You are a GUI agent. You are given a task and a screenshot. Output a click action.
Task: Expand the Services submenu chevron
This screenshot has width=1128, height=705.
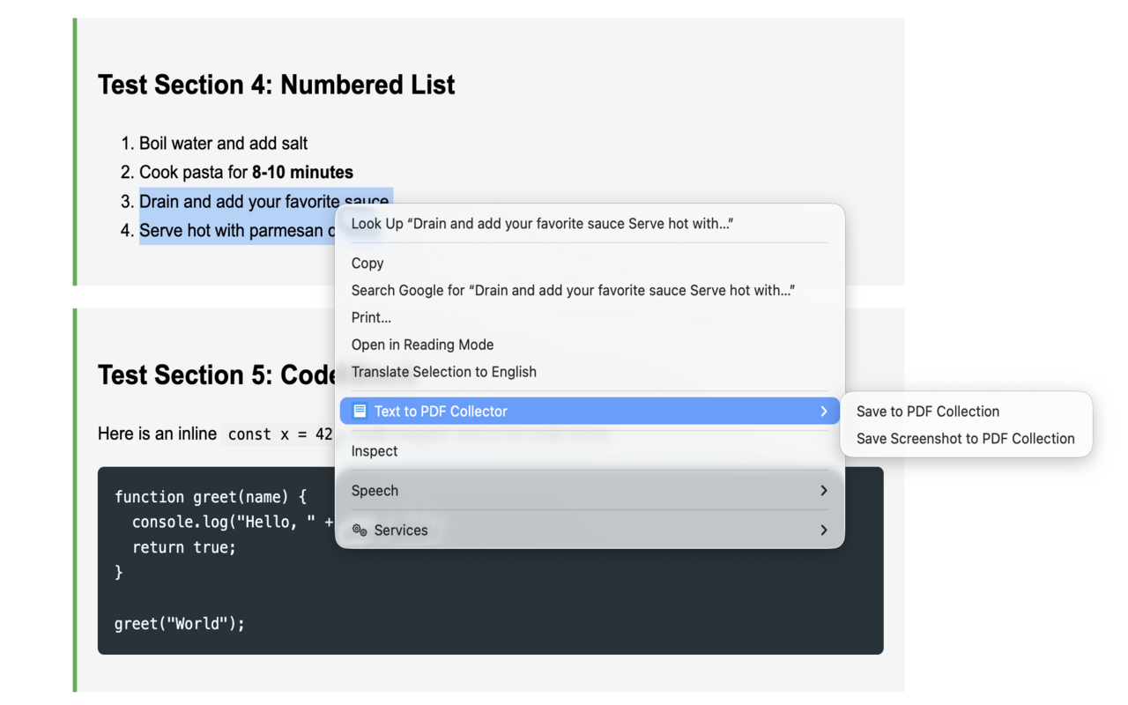point(823,530)
